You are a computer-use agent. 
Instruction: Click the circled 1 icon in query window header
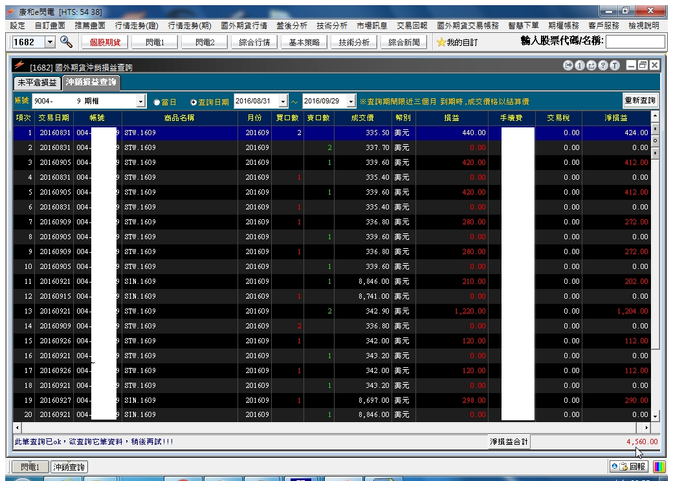(x=579, y=65)
